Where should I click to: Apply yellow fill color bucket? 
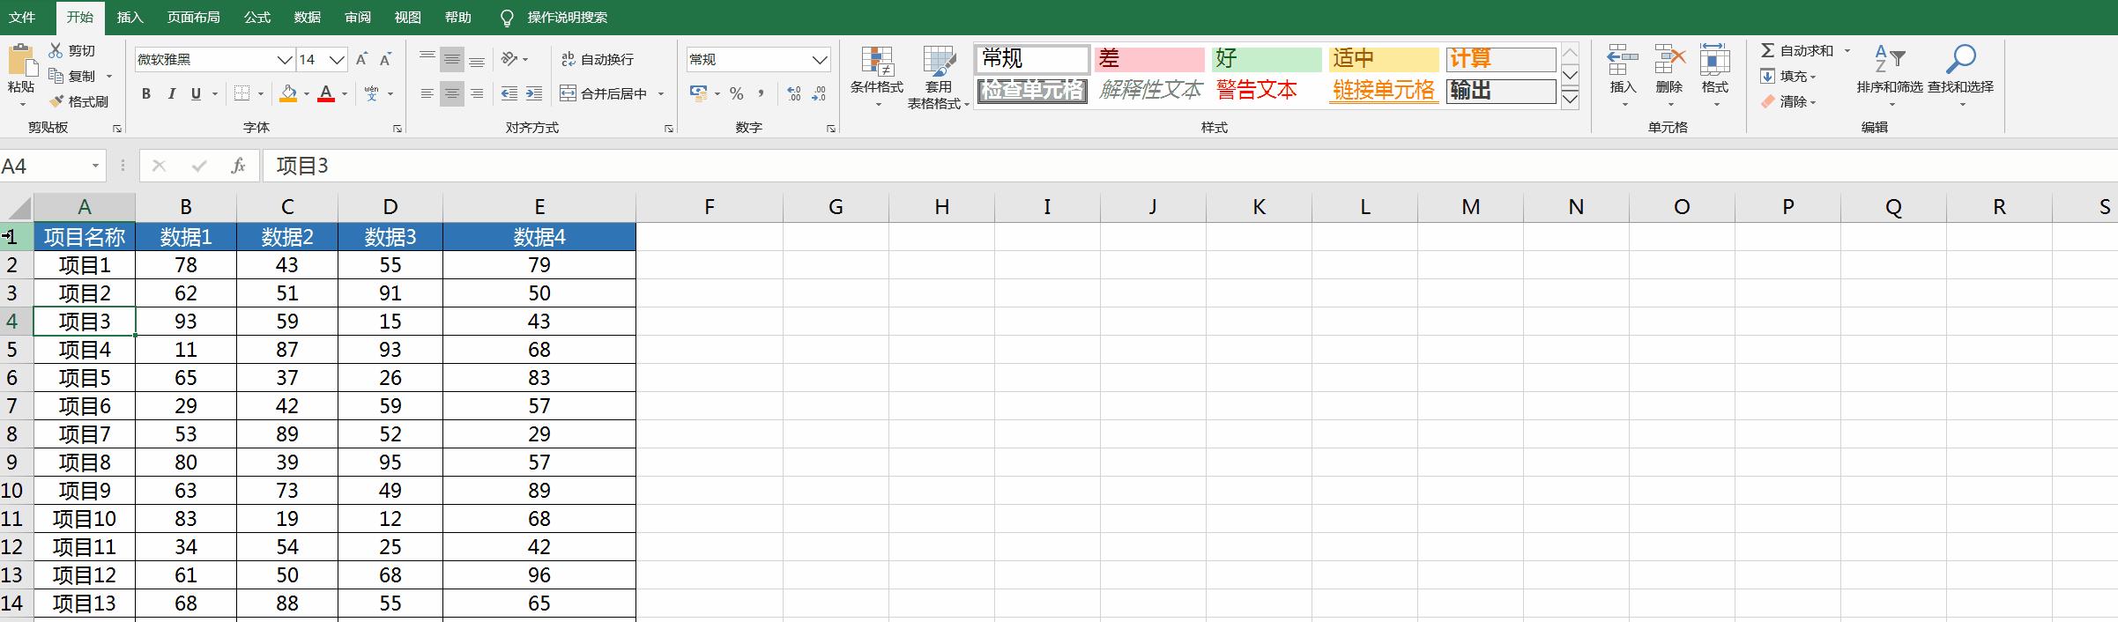(x=288, y=93)
